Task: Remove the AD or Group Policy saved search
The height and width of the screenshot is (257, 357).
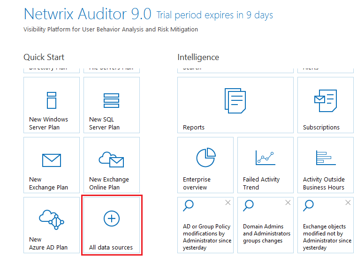Action: pos(228,203)
